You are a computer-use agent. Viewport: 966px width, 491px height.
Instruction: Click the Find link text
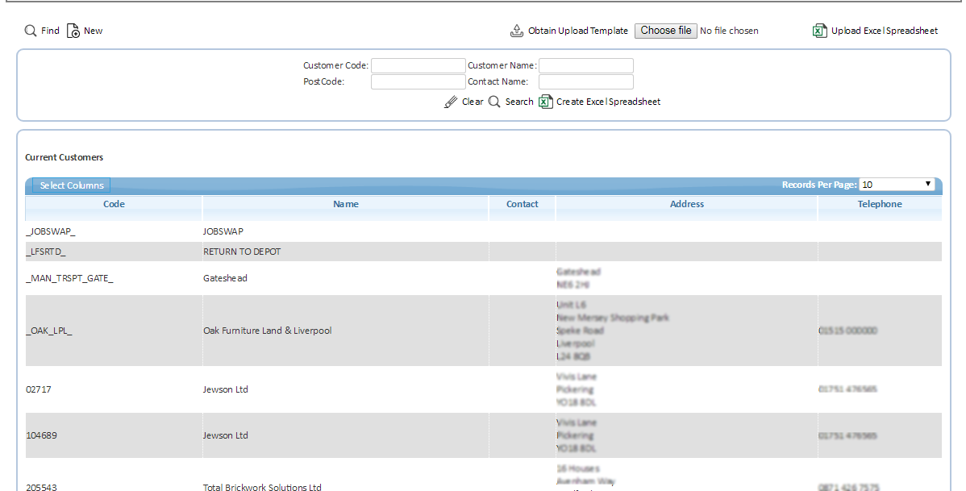[x=51, y=31]
